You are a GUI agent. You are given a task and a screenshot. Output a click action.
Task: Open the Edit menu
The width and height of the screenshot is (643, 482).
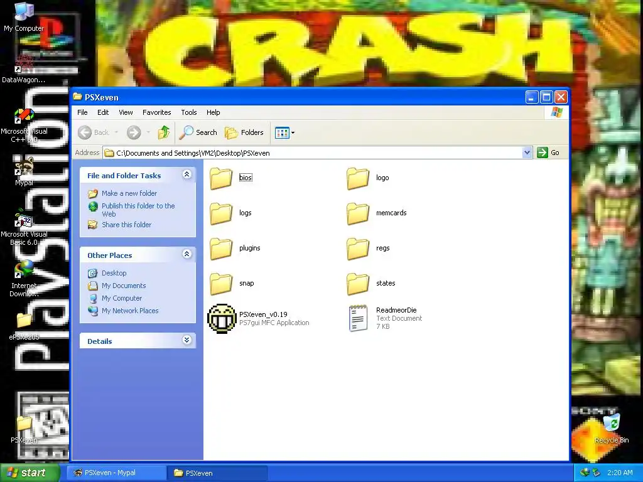click(x=103, y=112)
